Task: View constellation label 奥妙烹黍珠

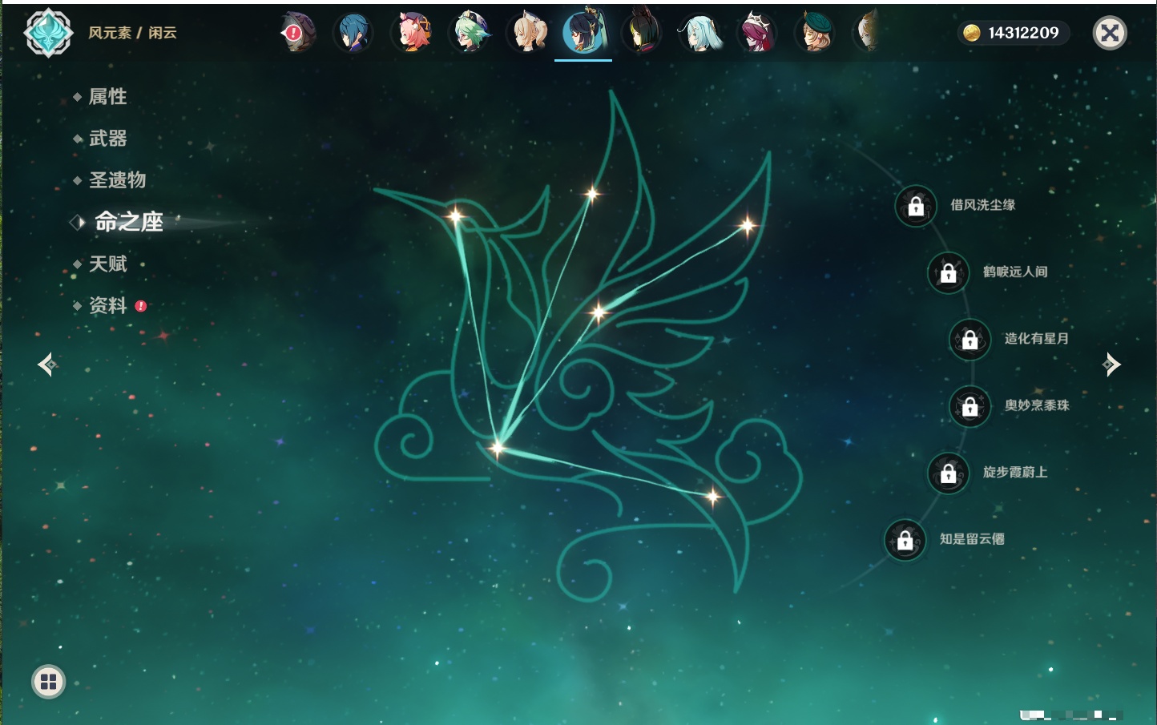Action: coord(1037,405)
